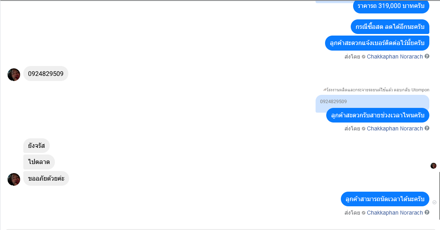
Task: Click help icon below ลูกค้าสามารถนัดเวลาได้นะครับ message
Action: coord(427,212)
